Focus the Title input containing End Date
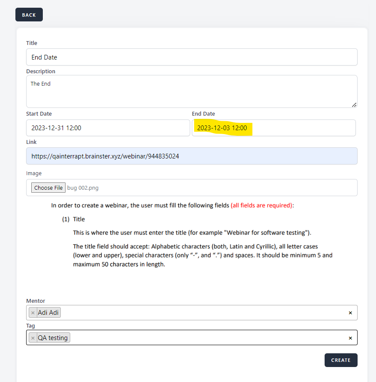 coord(191,57)
